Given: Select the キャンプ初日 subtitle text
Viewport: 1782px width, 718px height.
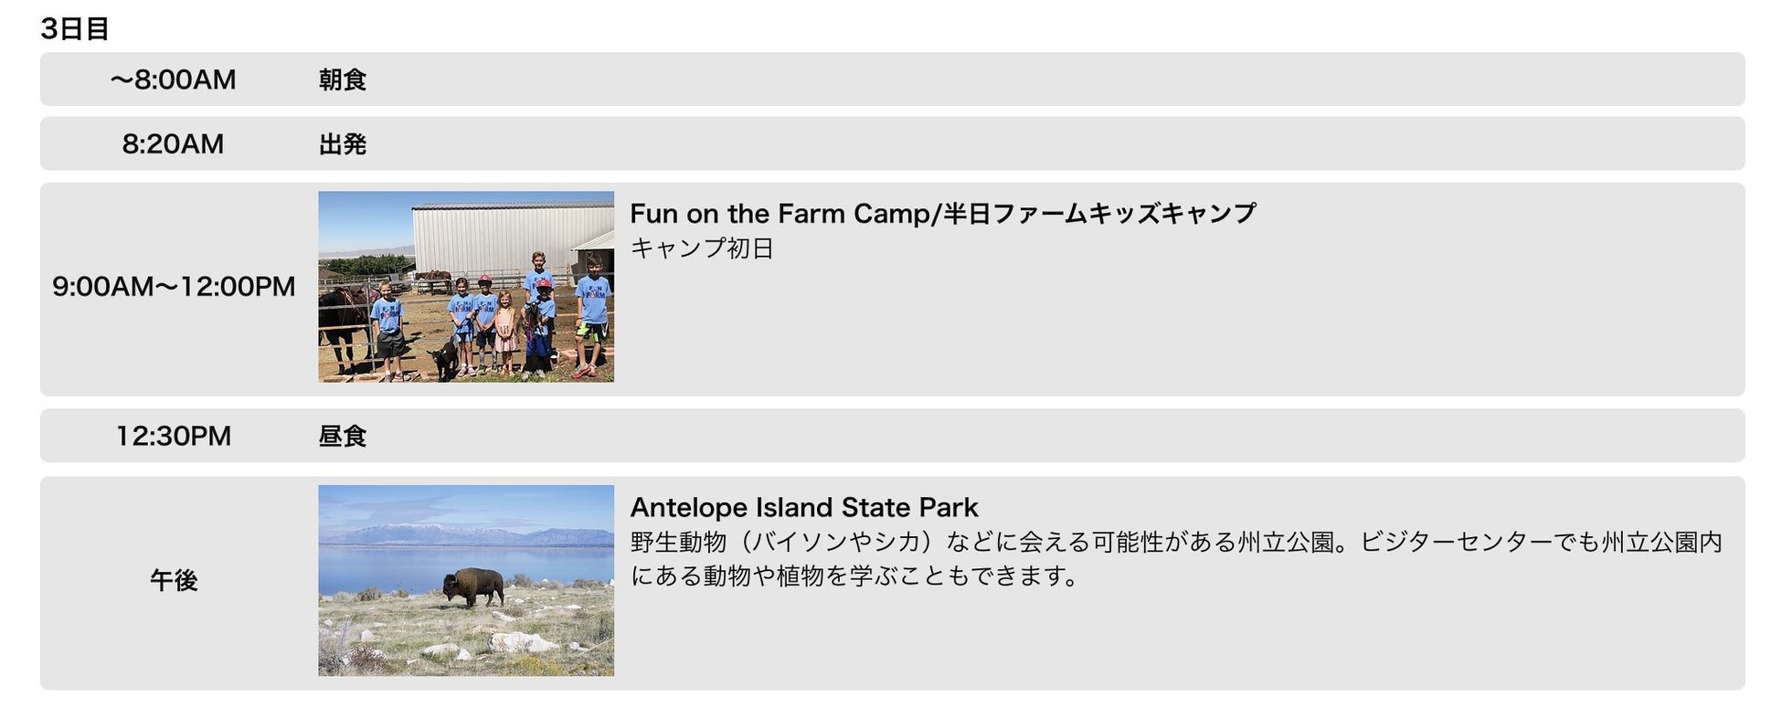Looking at the screenshot, I should pos(702,248).
